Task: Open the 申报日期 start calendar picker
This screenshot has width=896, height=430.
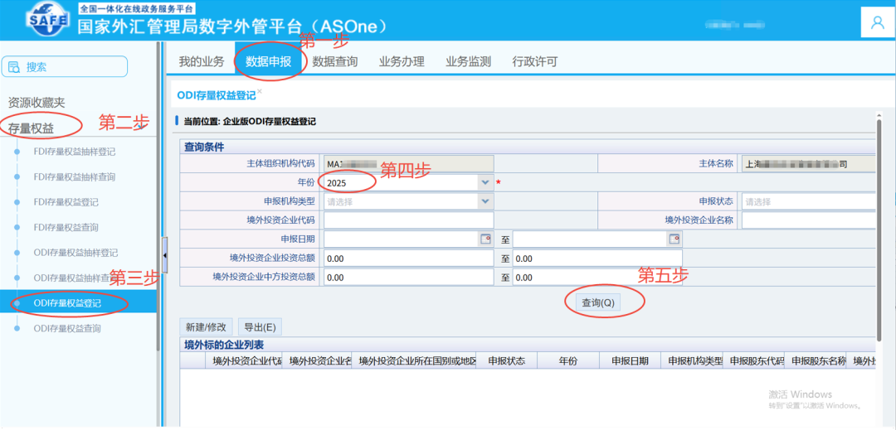Action: point(485,239)
